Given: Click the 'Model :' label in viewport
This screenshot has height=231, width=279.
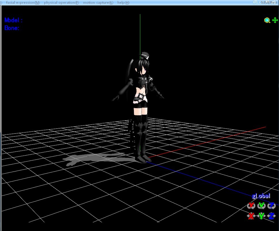Looking at the screenshot, I should coord(13,20).
